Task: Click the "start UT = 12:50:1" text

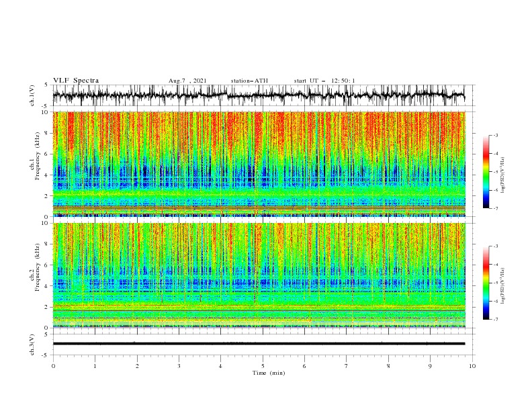Action: click(324, 81)
